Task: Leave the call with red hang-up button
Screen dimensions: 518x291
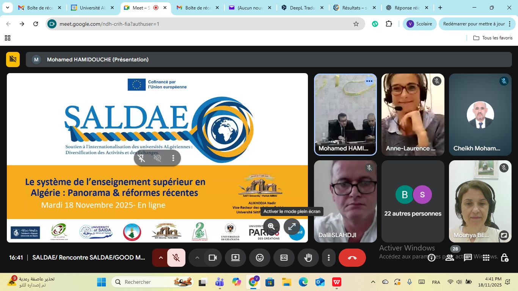Action: pos(352,258)
